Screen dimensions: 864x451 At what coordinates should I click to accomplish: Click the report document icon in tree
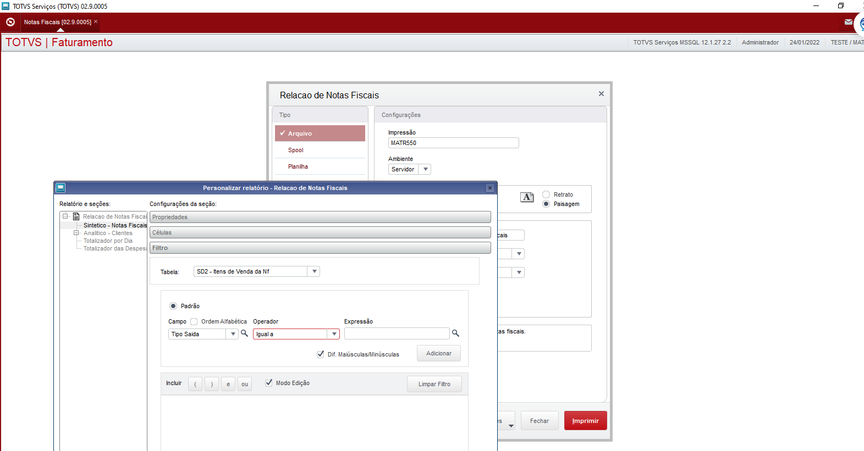click(76, 216)
